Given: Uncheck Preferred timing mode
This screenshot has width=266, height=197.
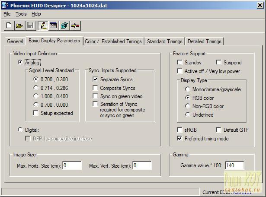Looking at the screenshot, I should 179,138.
